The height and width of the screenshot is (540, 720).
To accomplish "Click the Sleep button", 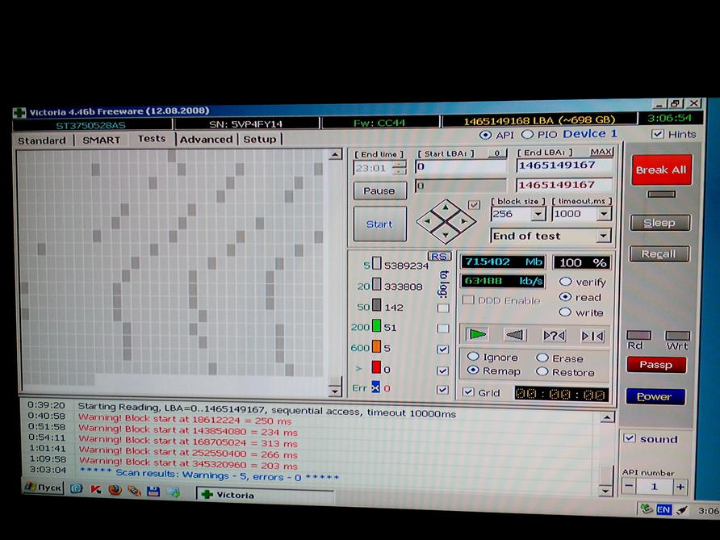I will [659, 223].
